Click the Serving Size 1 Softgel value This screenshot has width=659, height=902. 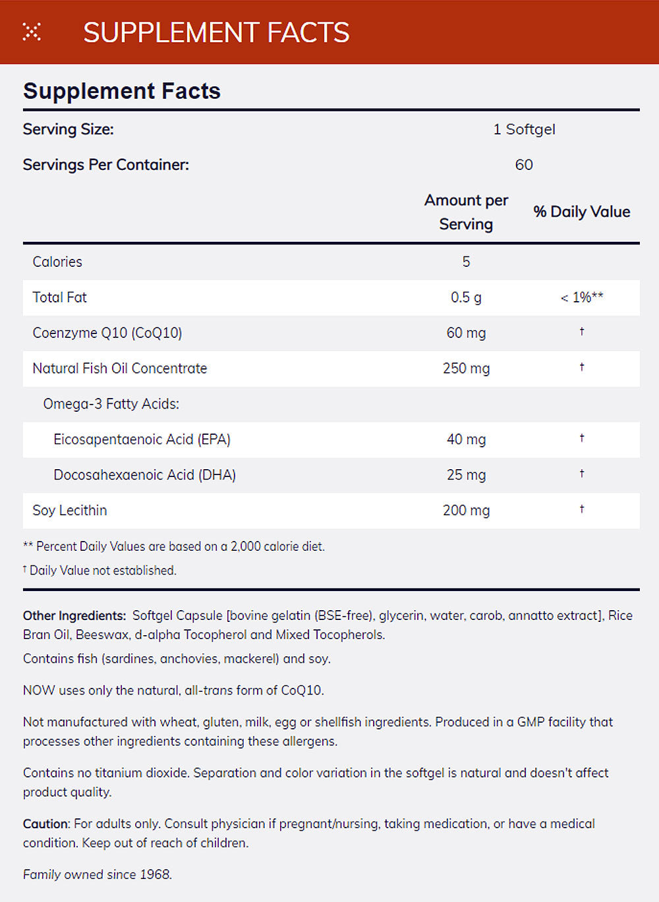click(524, 129)
